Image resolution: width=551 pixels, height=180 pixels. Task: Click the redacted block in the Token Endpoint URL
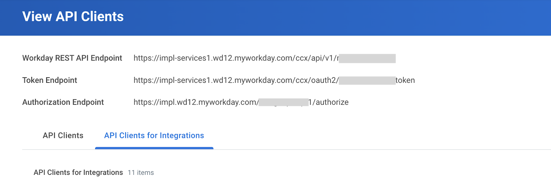coord(367,81)
